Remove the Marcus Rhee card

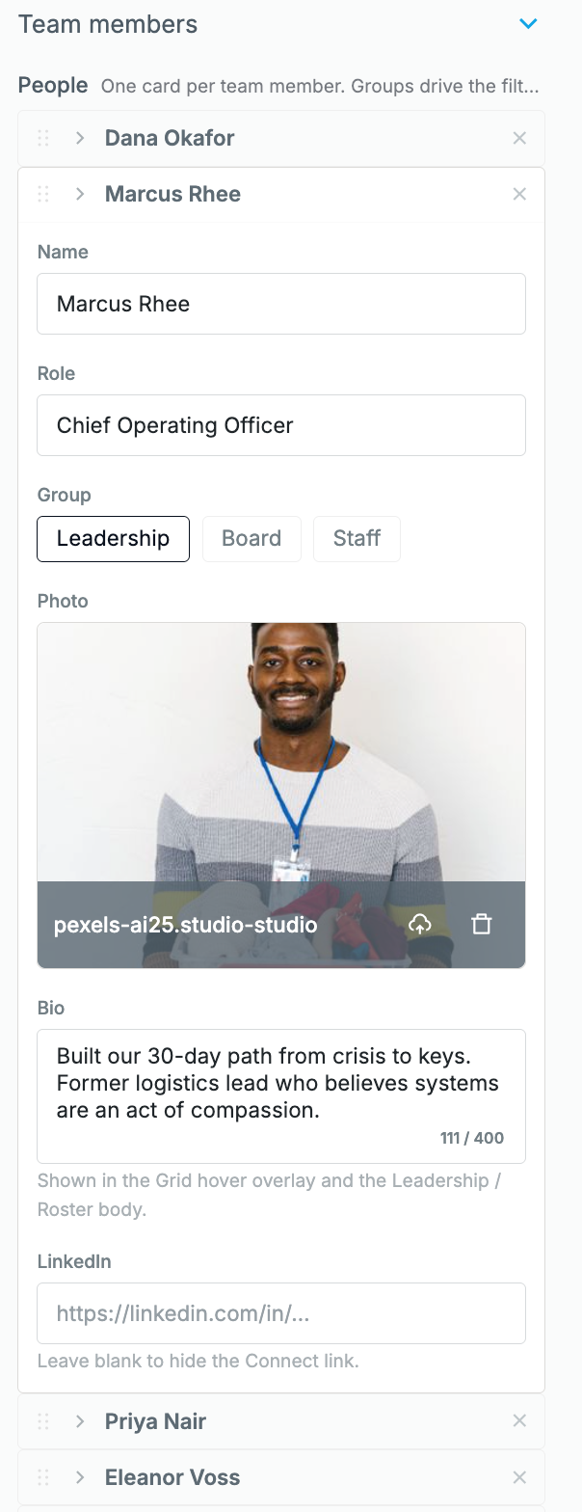[519, 194]
